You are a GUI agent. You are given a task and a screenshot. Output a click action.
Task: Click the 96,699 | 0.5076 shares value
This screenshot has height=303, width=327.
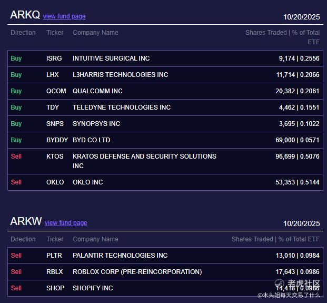298,157
